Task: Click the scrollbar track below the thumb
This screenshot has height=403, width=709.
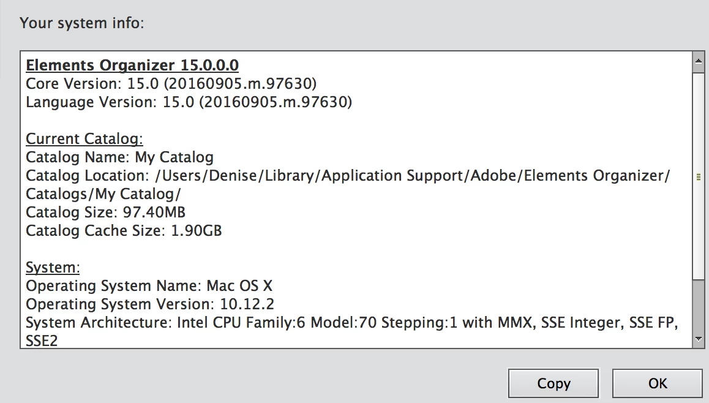Action: 699,305
